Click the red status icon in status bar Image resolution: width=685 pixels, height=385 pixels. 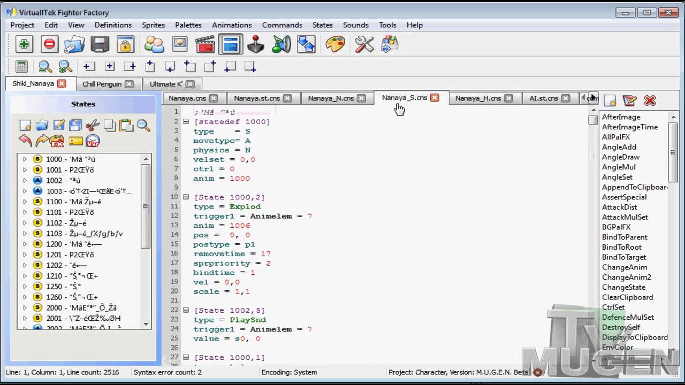click(x=537, y=372)
